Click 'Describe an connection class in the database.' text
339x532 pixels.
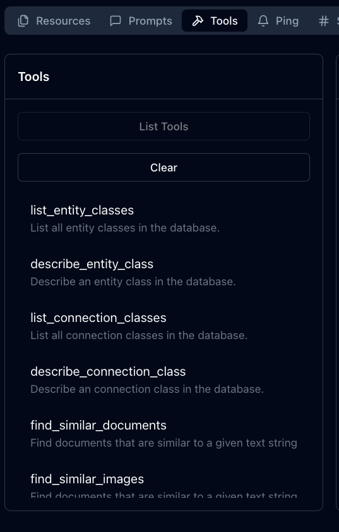[x=147, y=389]
